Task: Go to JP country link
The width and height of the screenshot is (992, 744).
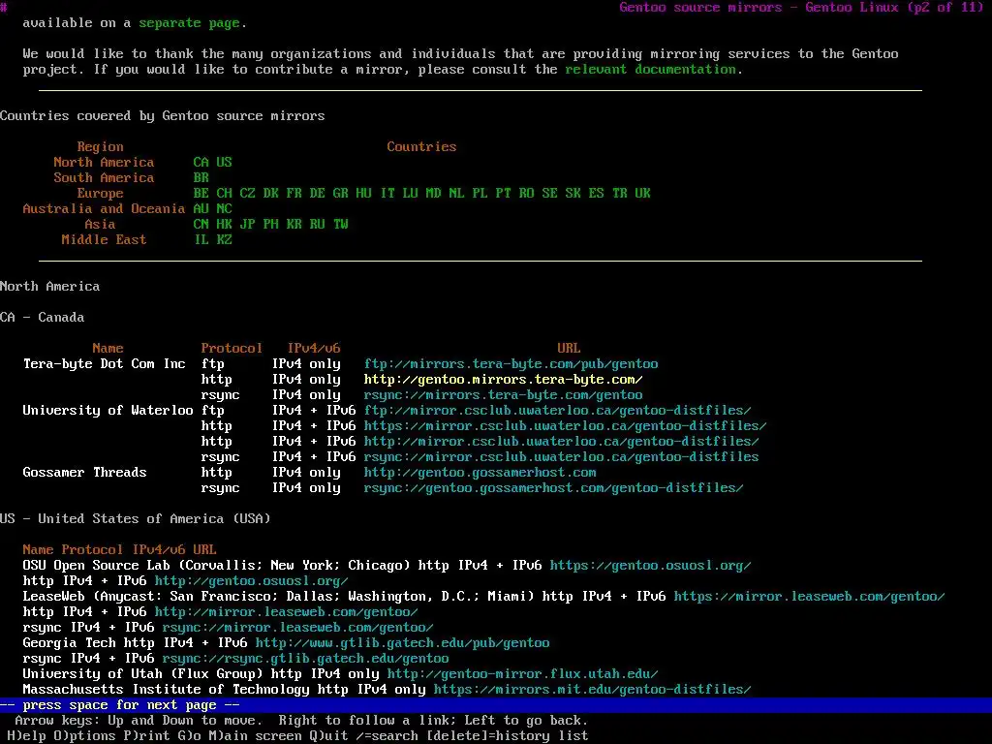Action: point(247,225)
